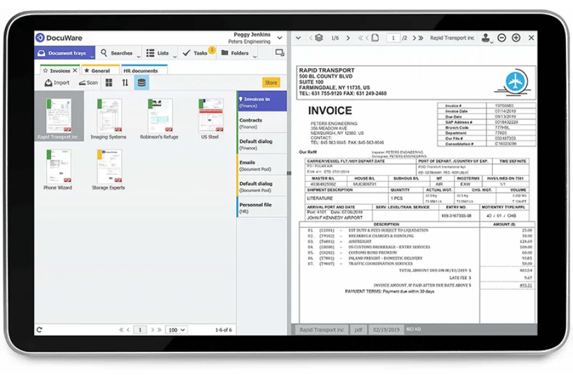The width and height of the screenshot is (573, 382).
Task: Go to previous page in viewer
Action: (367, 38)
